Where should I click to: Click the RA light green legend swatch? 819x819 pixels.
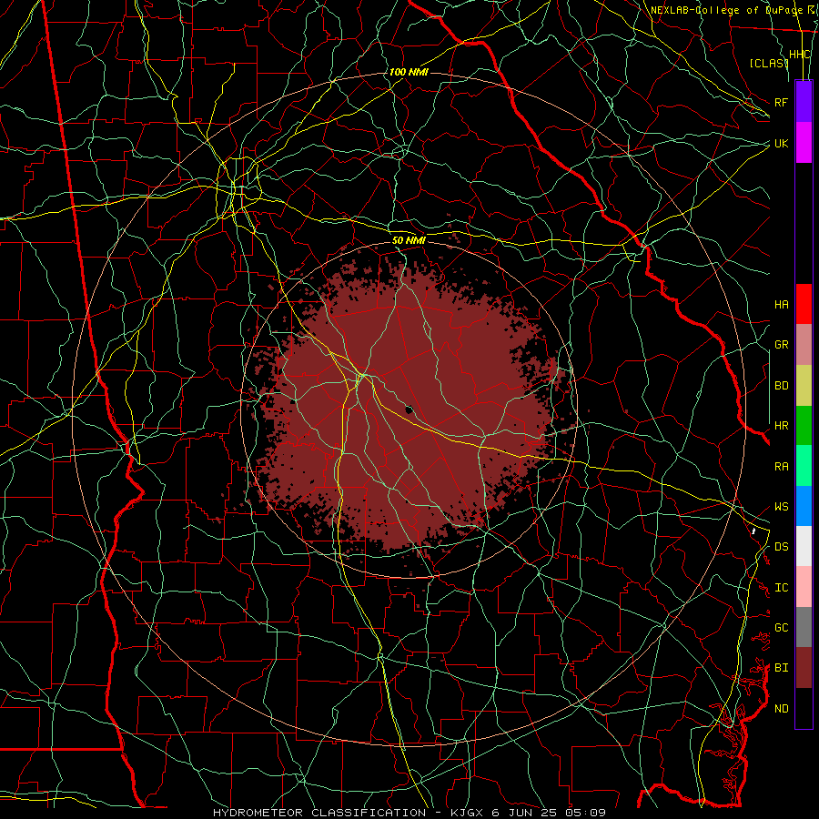[804, 466]
